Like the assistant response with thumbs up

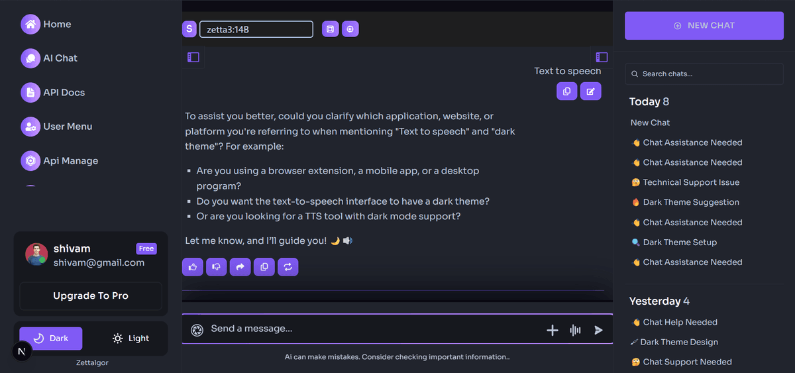(193, 267)
